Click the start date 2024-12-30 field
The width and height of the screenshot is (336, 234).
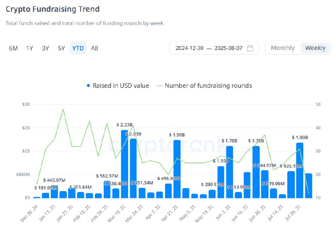click(189, 48)
